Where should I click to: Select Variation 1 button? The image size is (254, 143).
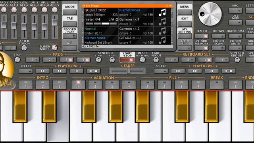point(78,85)
